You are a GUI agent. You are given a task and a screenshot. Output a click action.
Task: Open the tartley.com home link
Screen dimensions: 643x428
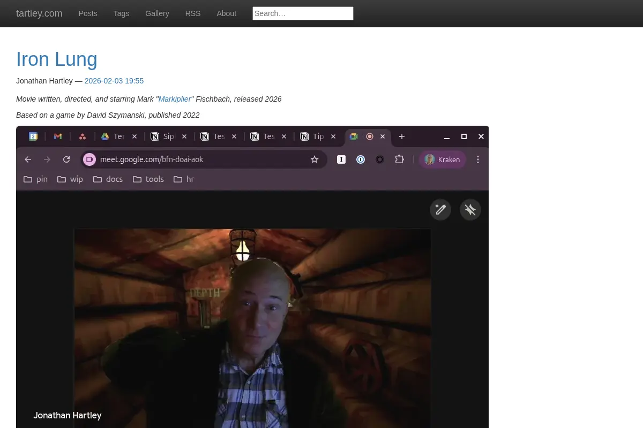(x=39, y=13)
